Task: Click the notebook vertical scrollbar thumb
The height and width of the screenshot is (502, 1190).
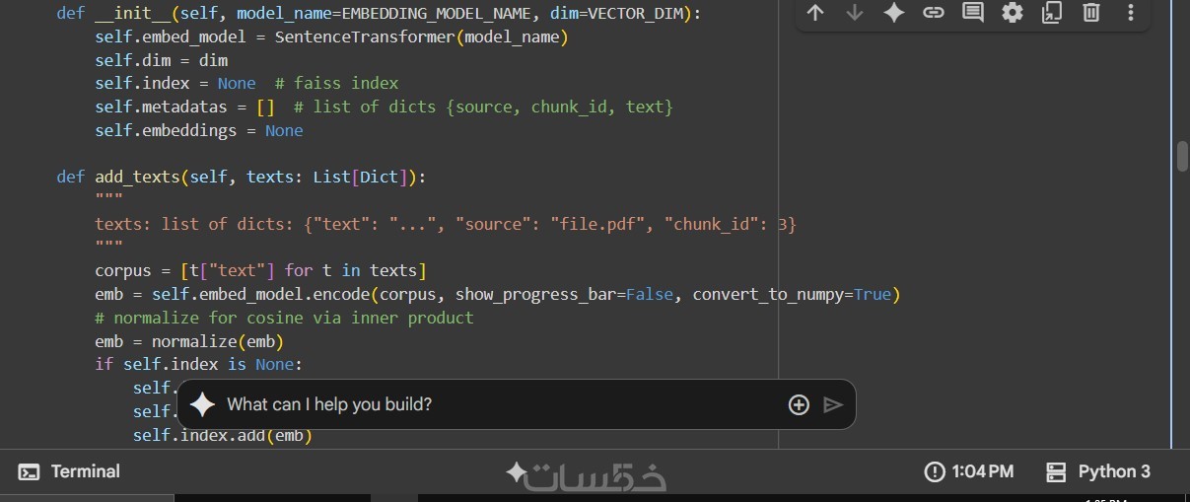Action: [x=1181, y=157]
